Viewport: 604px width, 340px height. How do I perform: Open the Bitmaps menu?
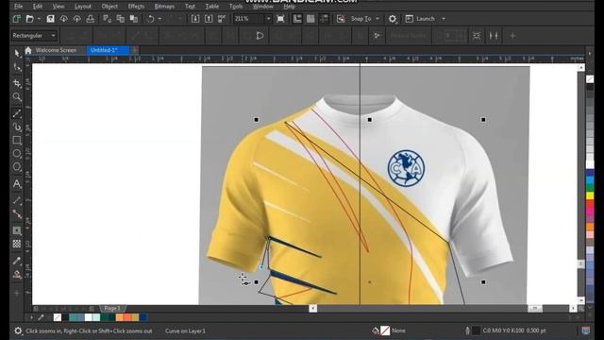click(164, 7)
